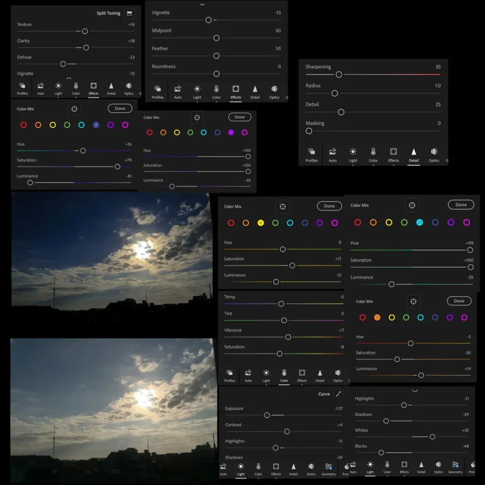Tap Effects icon below the Whites and Blacks sliders

click(404, 467)
